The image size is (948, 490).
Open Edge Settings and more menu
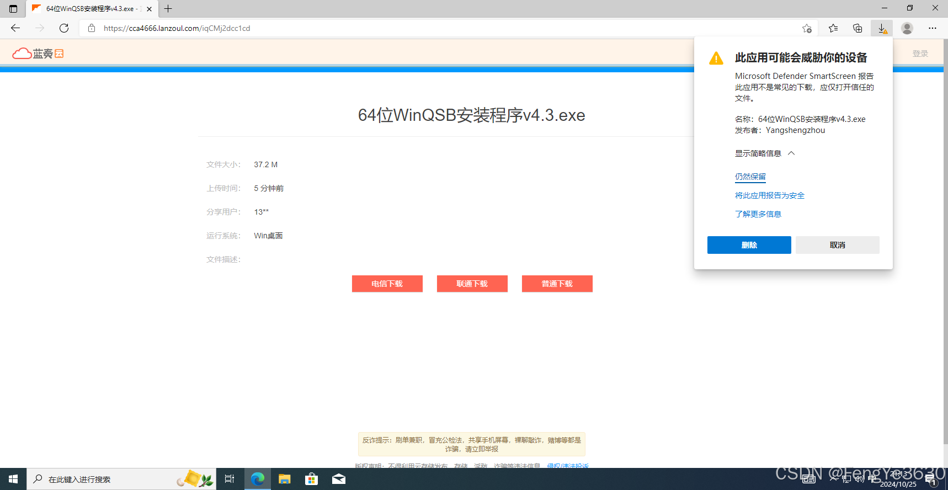click(x=933, y=28)
